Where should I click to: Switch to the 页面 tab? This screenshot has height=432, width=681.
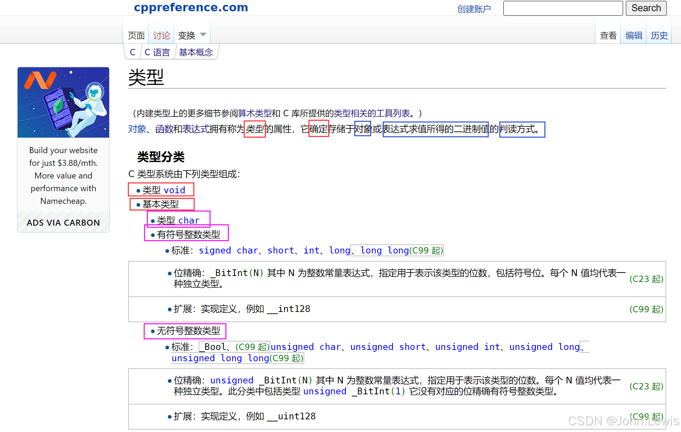(x=136, y=36)
